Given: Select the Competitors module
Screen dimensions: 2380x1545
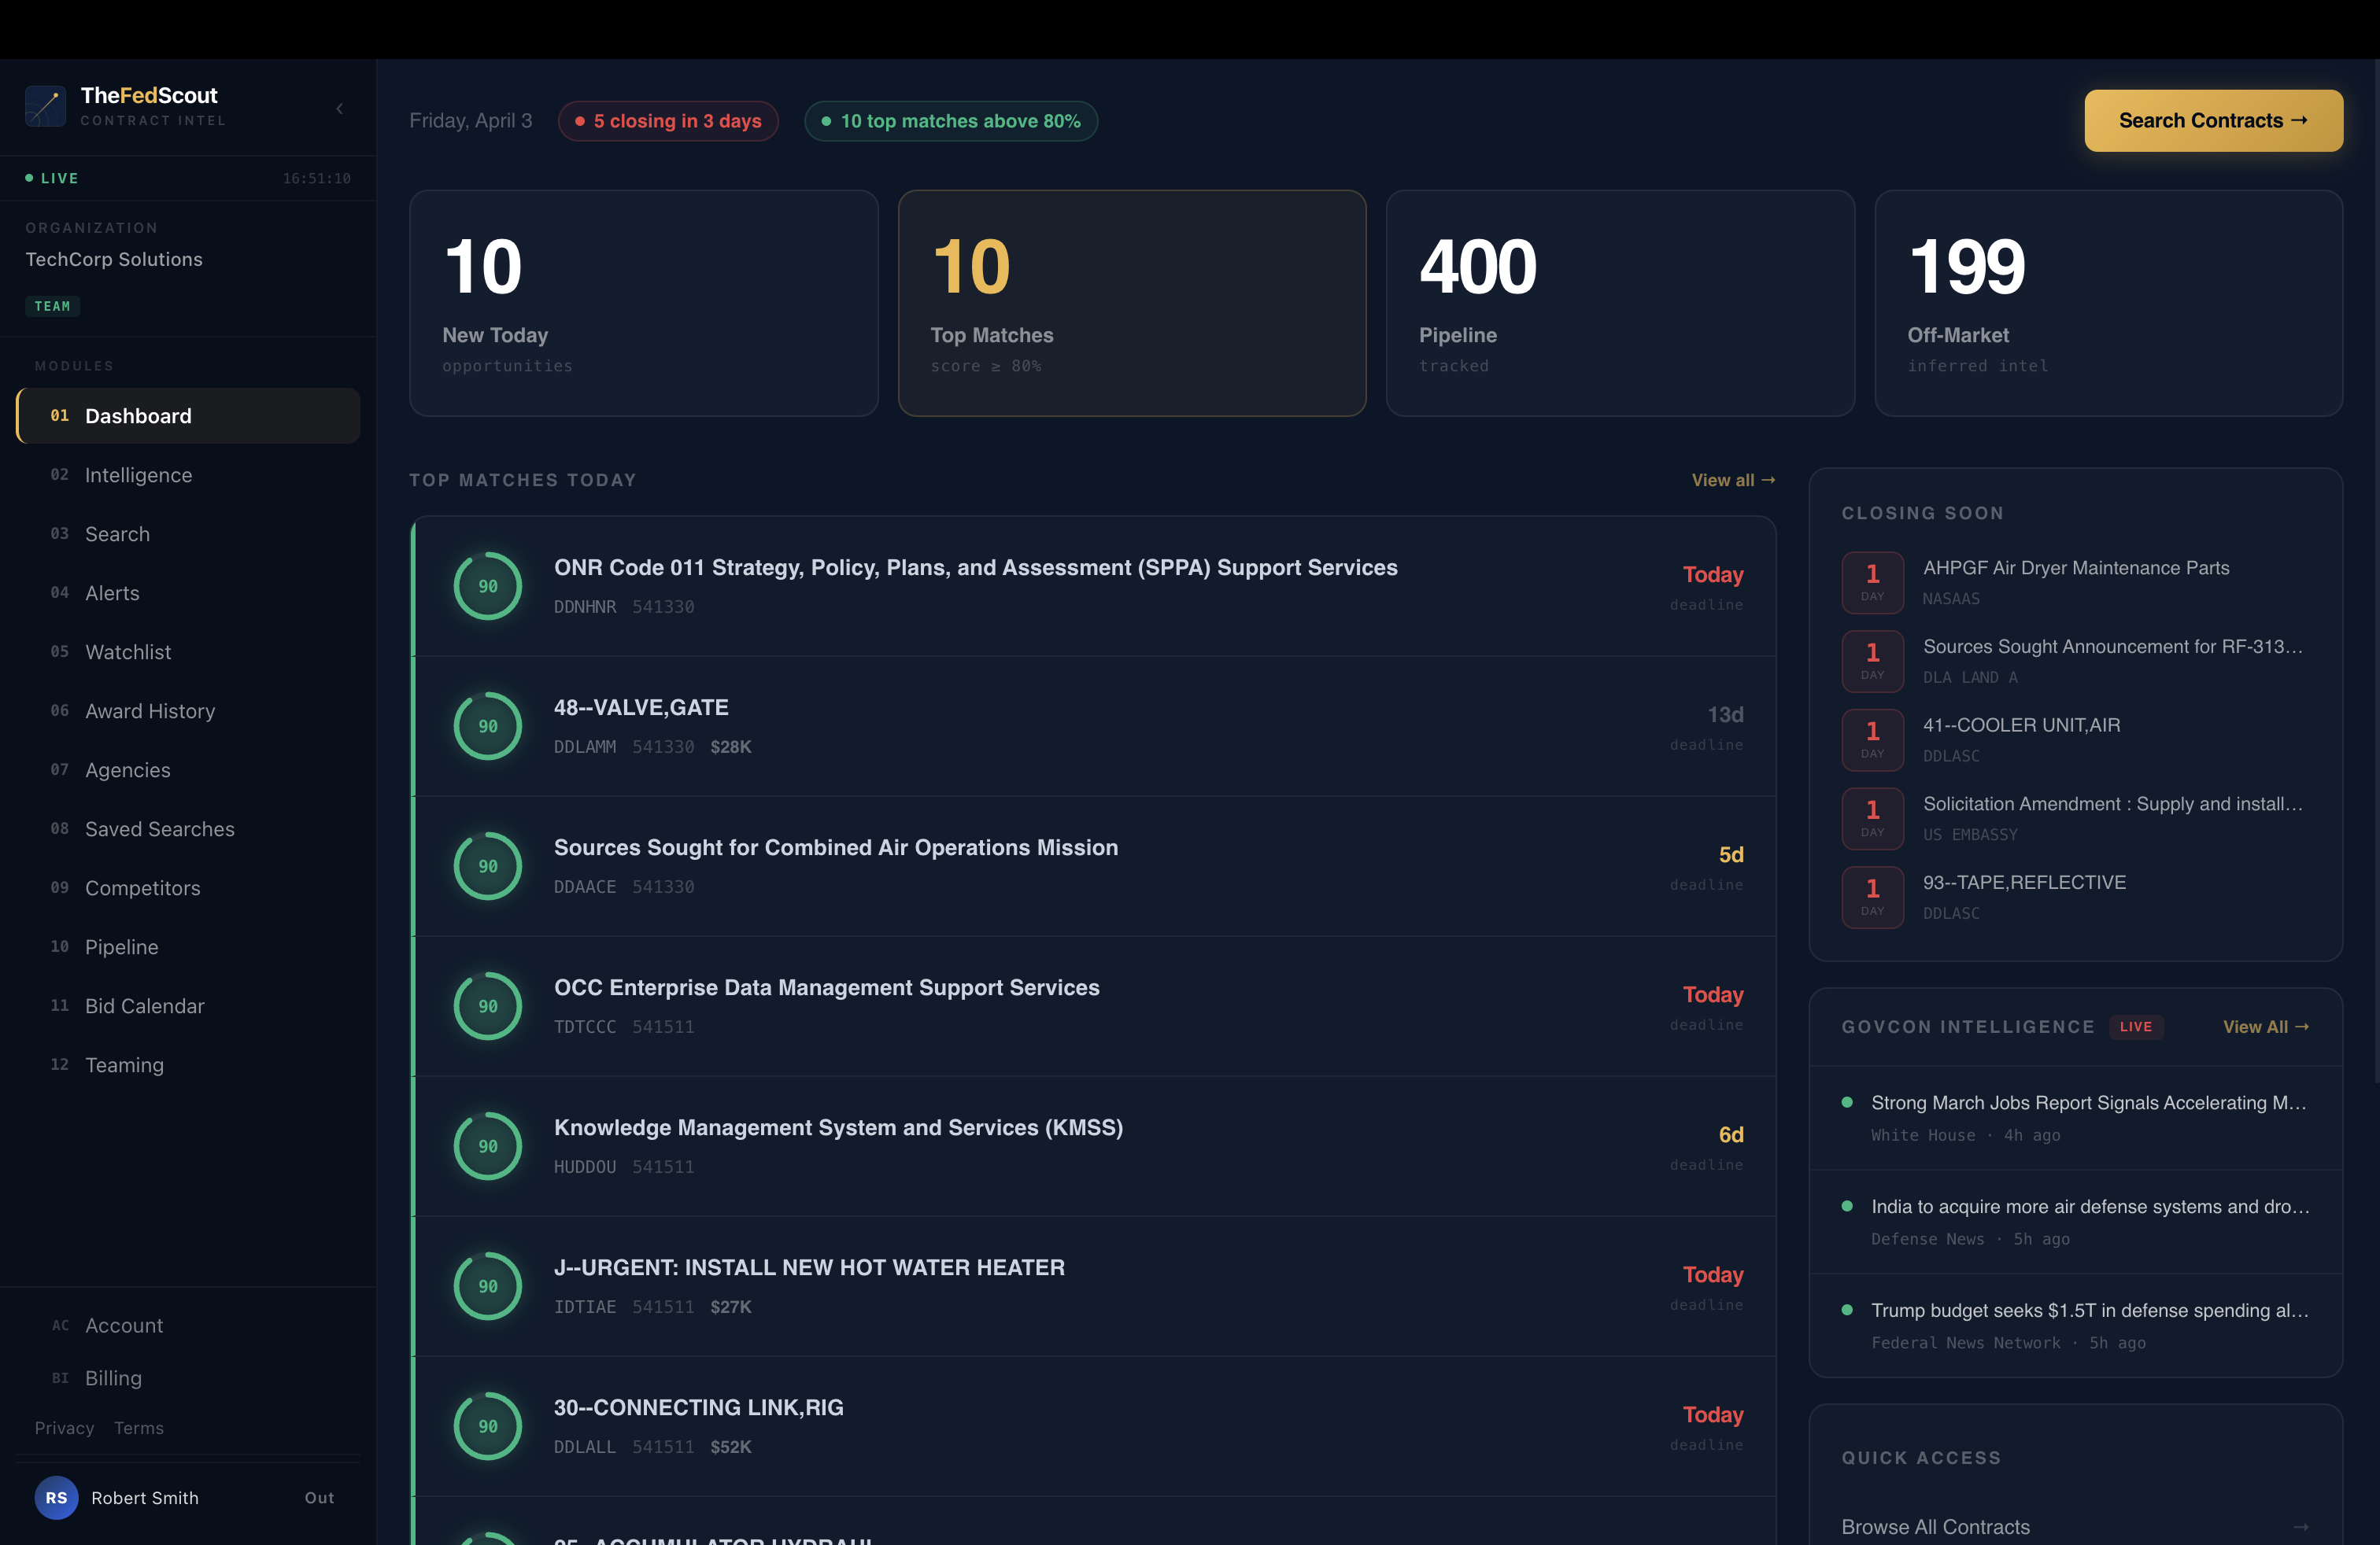Looking at the screenshot, I should point(142,887).
